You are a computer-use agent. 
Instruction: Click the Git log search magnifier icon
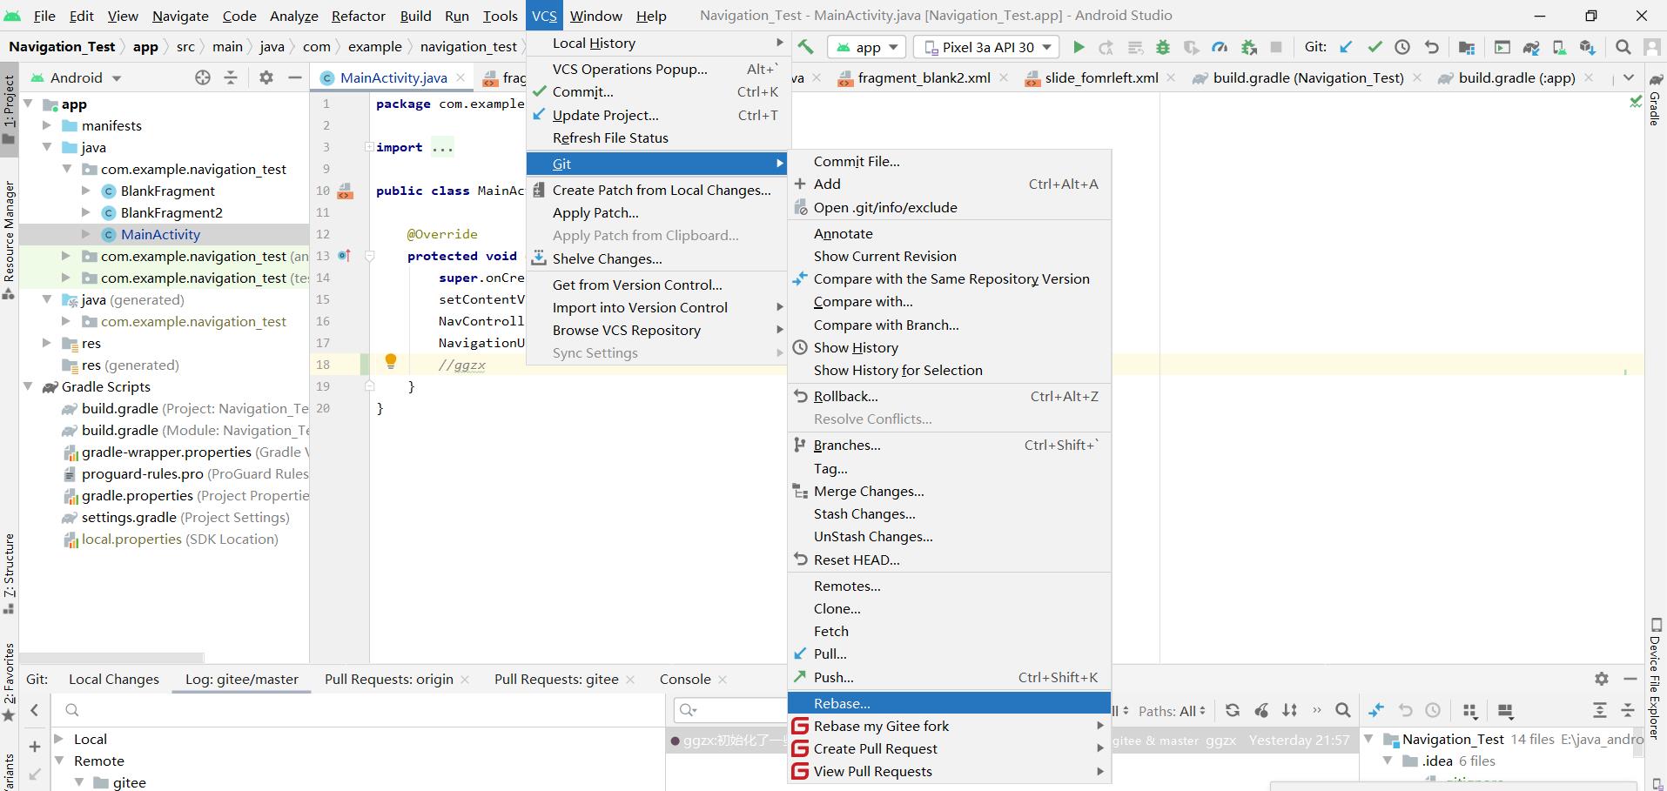(x=1343, y=710)
